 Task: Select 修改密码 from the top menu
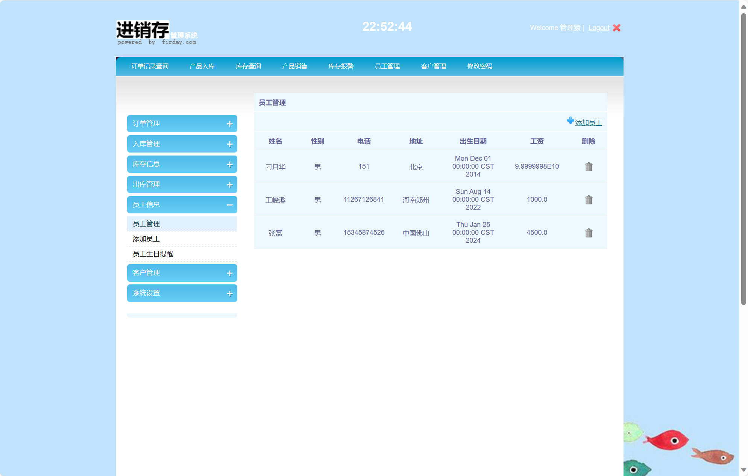(x=479, y=66)
